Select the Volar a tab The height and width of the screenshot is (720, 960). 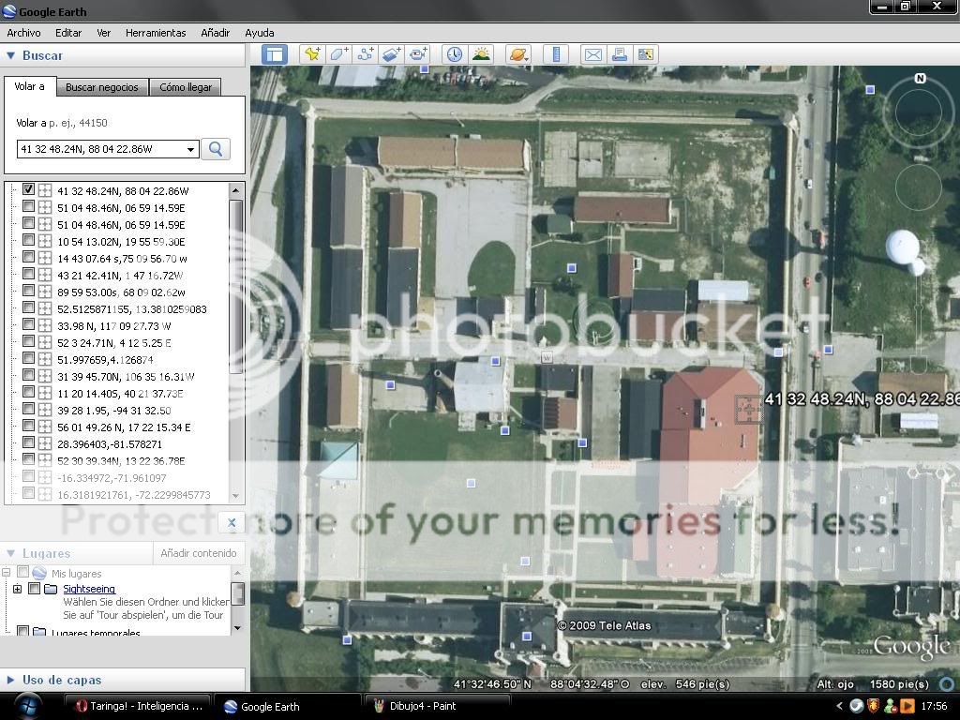tap(30, 86)
